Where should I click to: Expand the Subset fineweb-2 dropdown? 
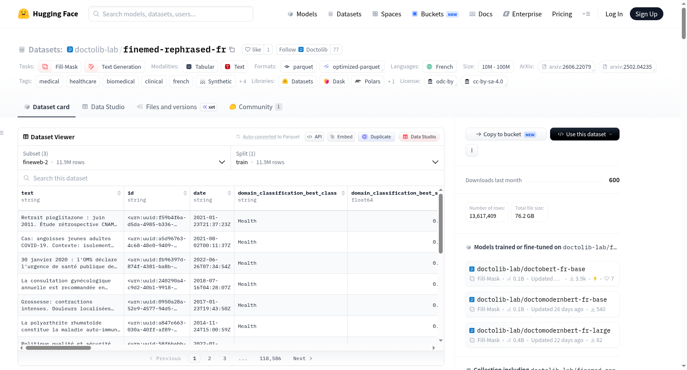(124, 158)
